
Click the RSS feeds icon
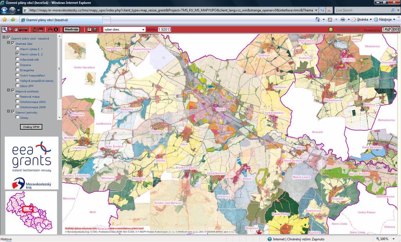coord(330,20)
